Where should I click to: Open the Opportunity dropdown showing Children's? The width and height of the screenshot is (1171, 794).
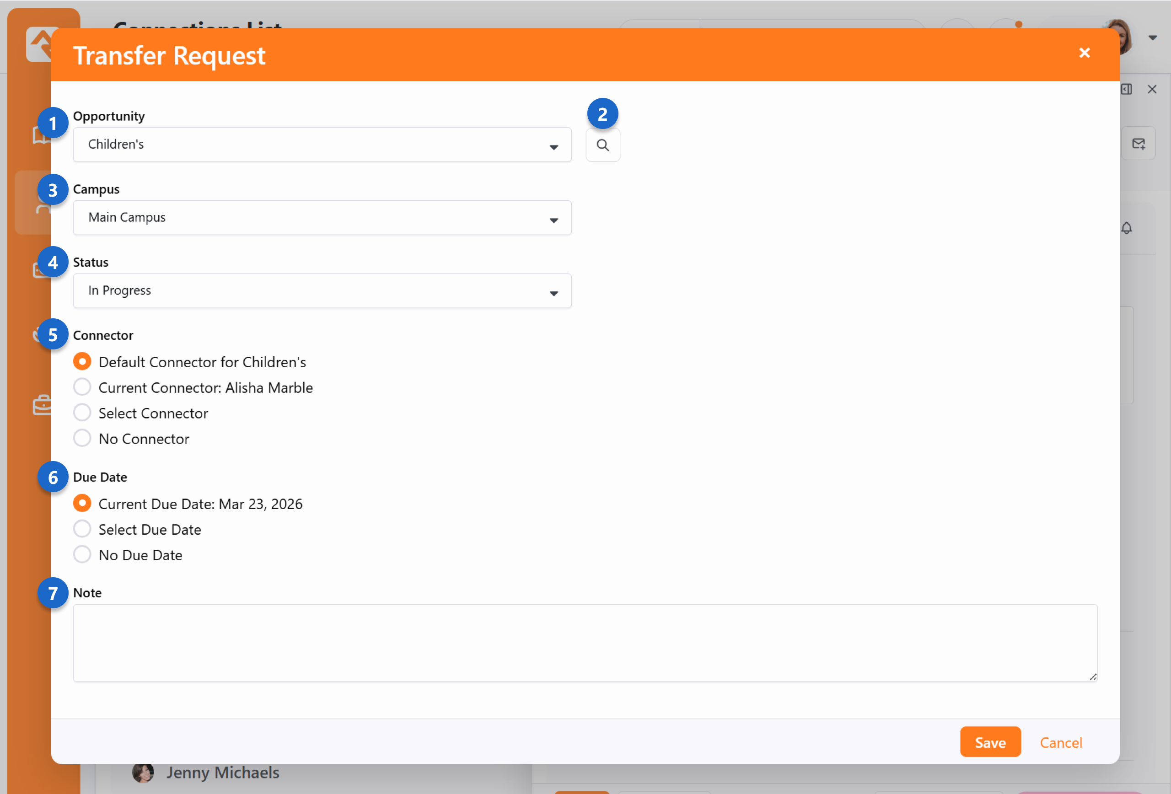pyautogui.click(x=322, y=145)
